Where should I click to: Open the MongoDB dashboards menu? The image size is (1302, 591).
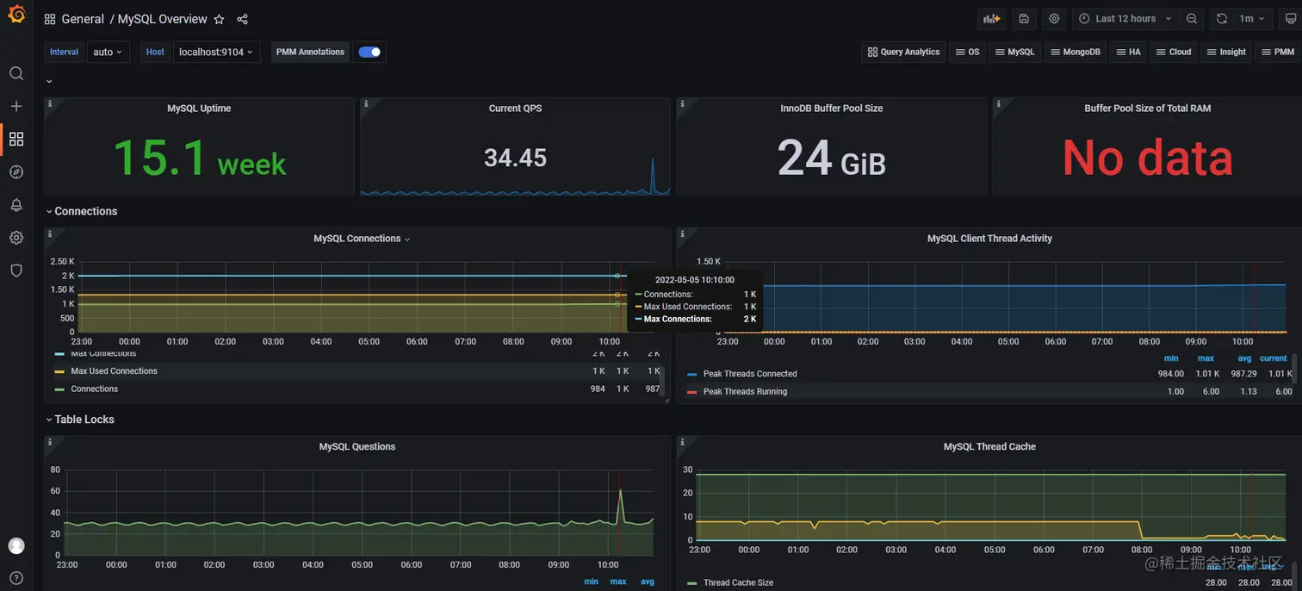(1075, 52)
